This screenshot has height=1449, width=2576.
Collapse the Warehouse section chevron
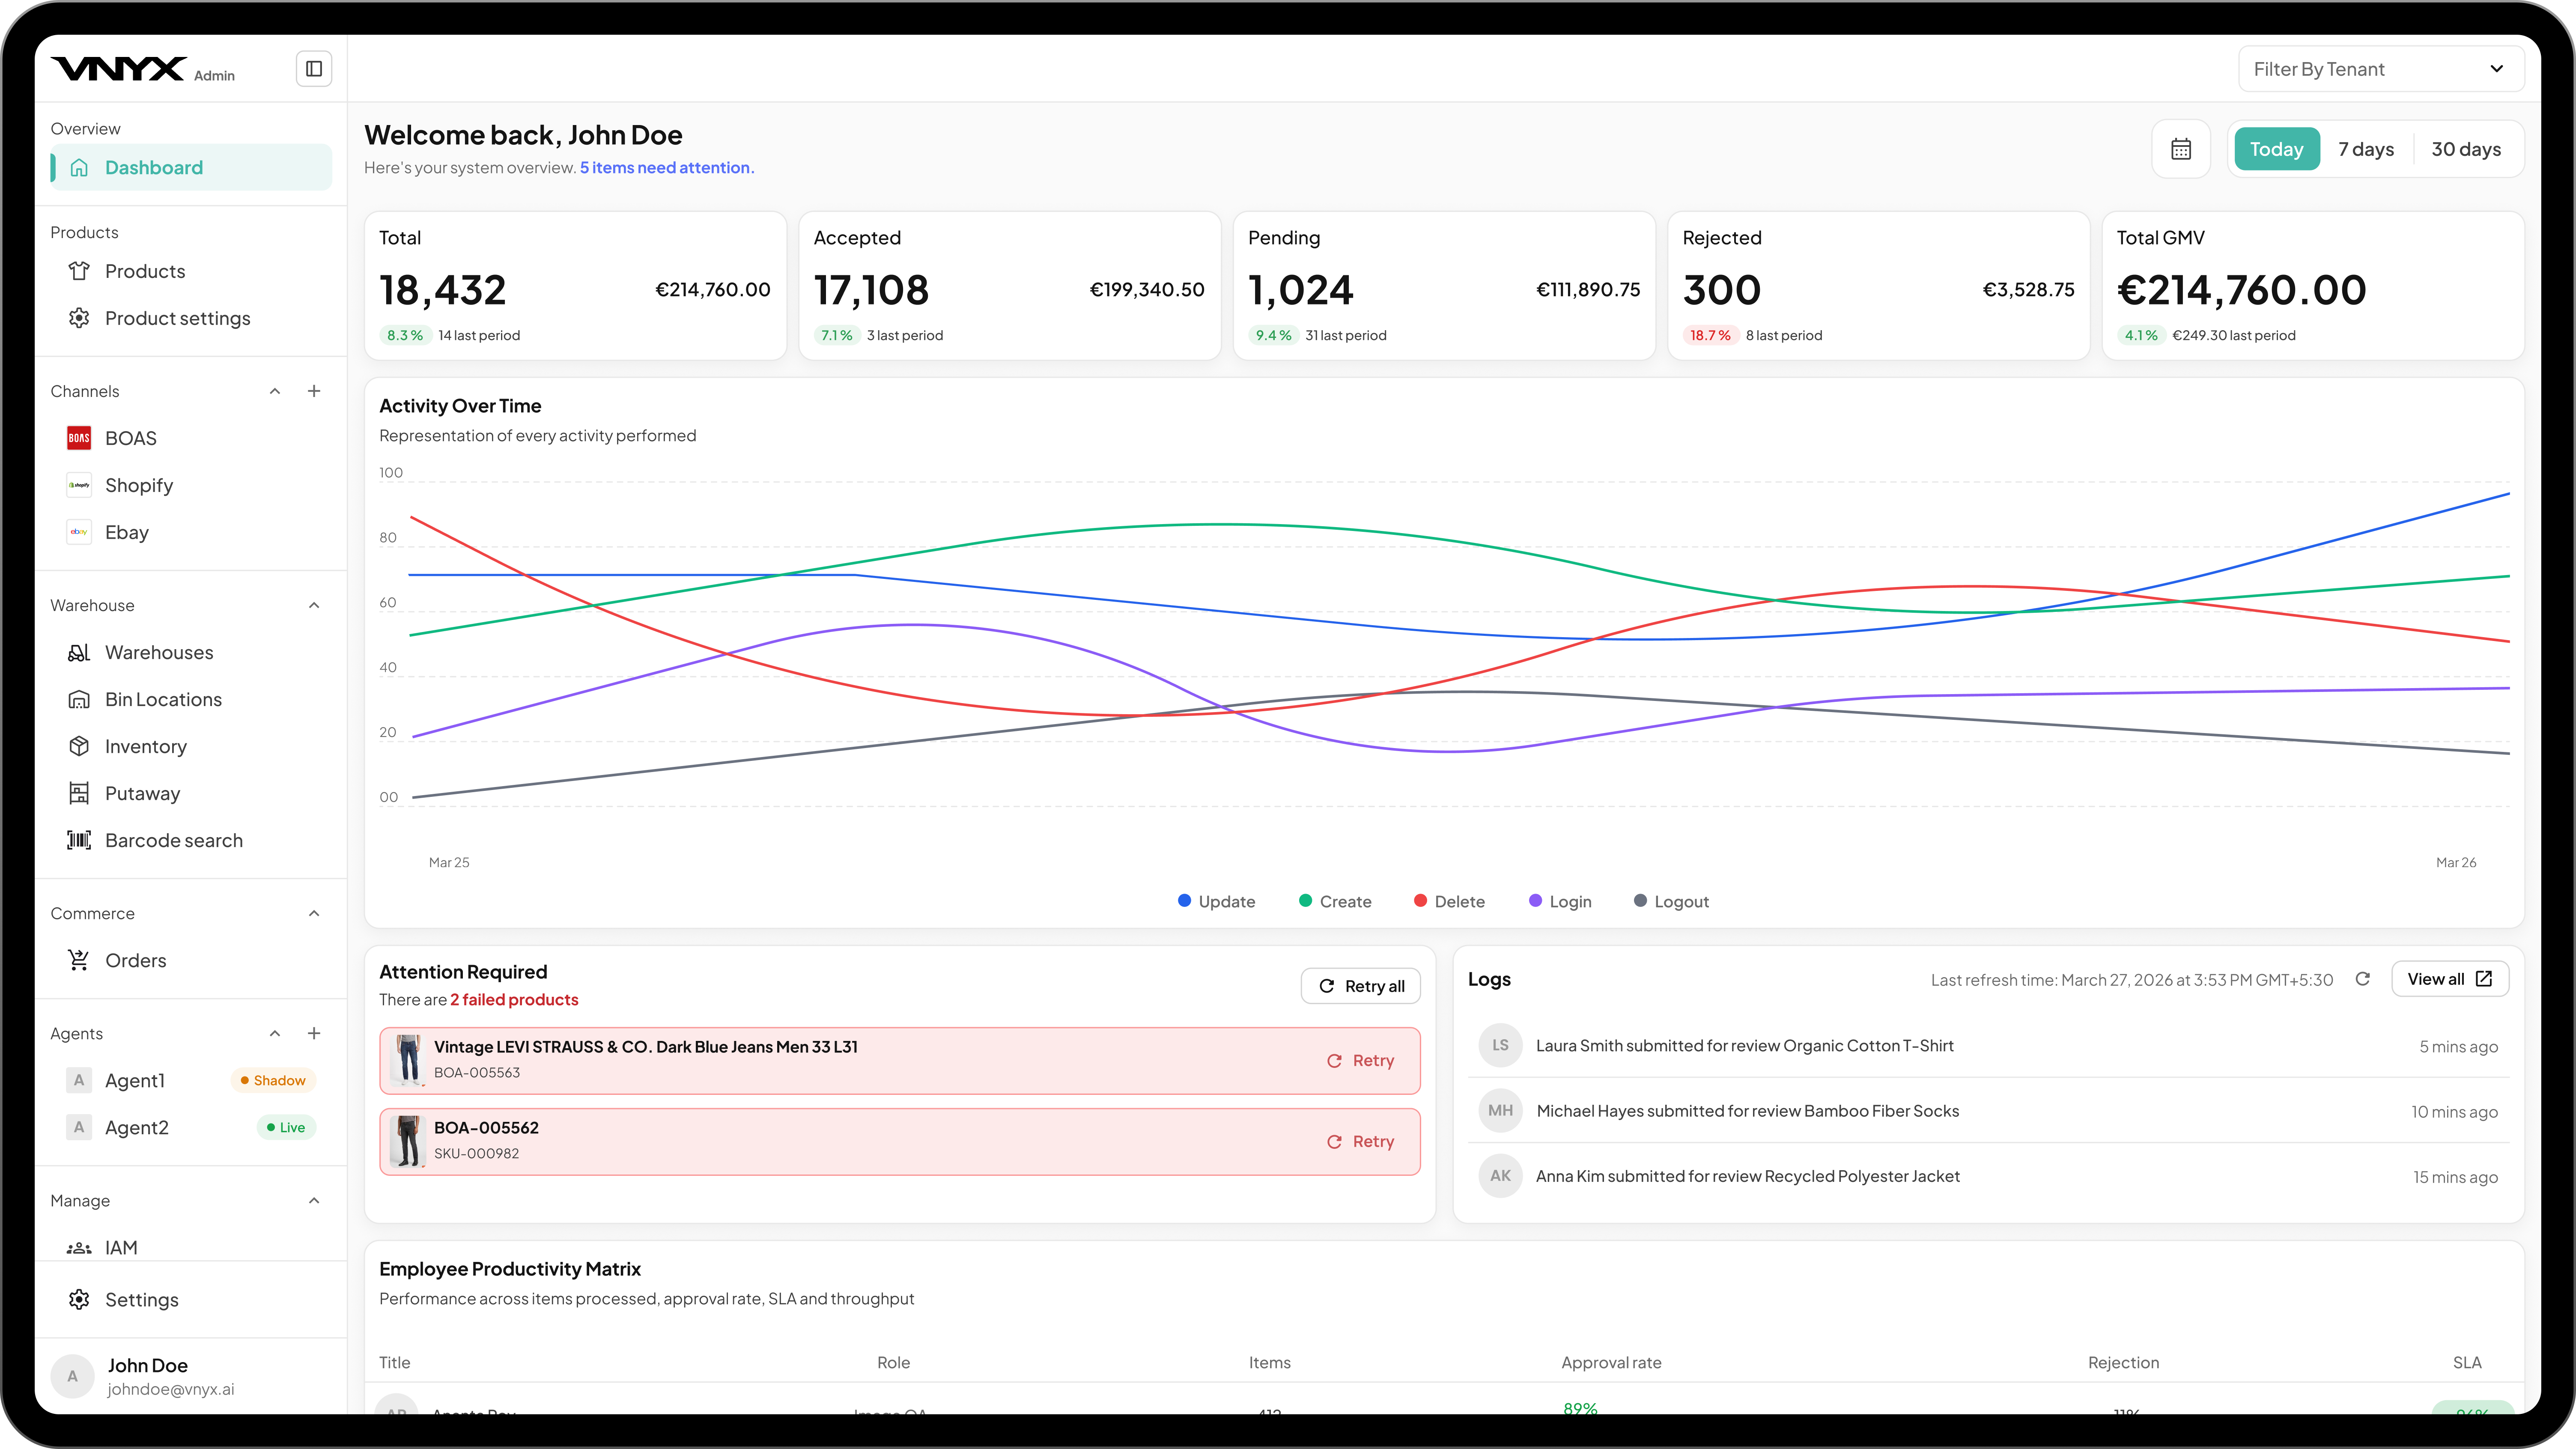[314, 605]
